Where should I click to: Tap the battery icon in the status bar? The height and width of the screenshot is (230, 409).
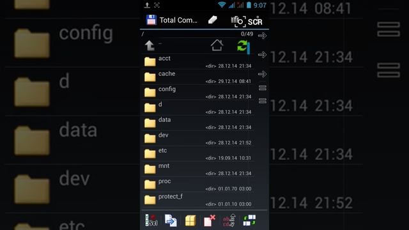[249, 5]
